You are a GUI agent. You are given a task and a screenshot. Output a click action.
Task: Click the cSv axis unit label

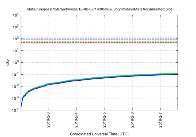click(8, 63)
